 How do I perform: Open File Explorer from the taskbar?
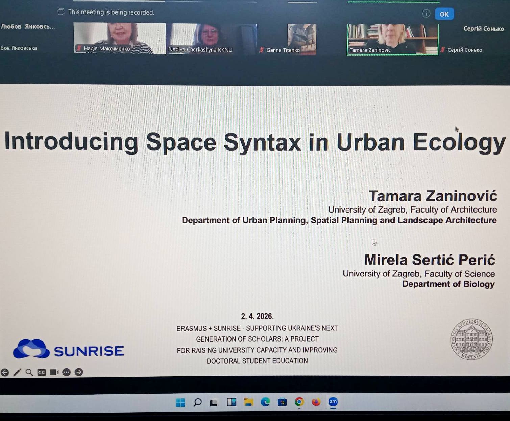pyautogui.click(x=249, y=402)
